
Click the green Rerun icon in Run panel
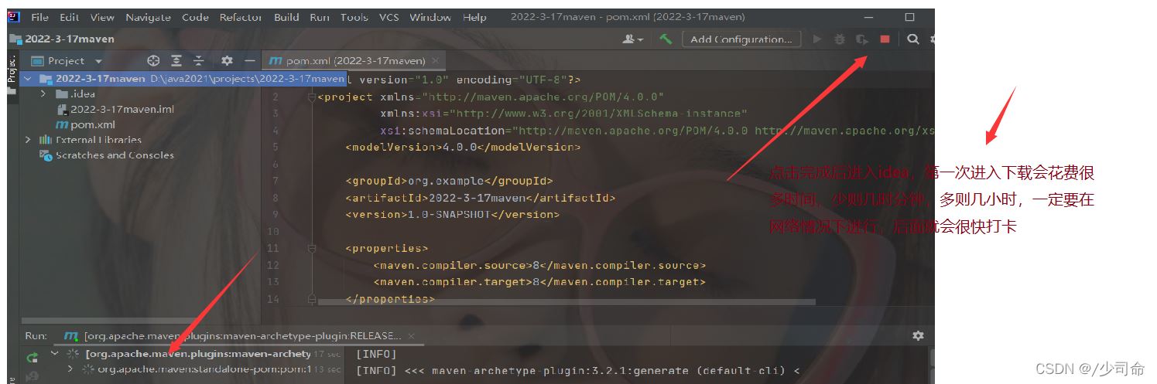[x=32, y=357]
